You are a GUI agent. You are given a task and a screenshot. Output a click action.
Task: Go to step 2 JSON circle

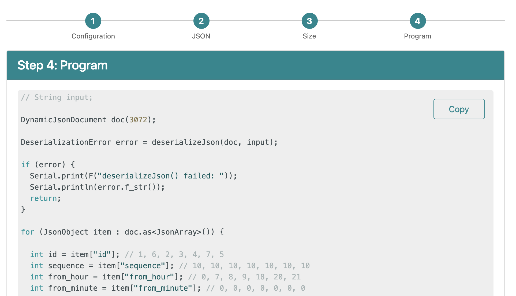point(201,21)
